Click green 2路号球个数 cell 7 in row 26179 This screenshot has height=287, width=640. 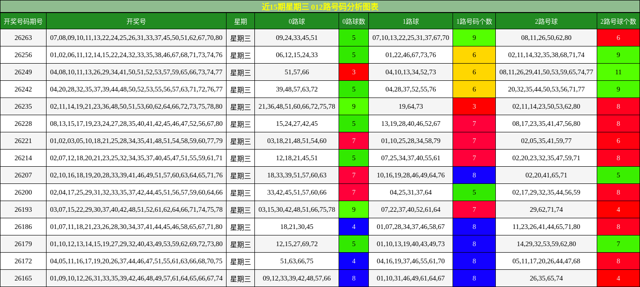pyautogui.click(x=618, y=244)
